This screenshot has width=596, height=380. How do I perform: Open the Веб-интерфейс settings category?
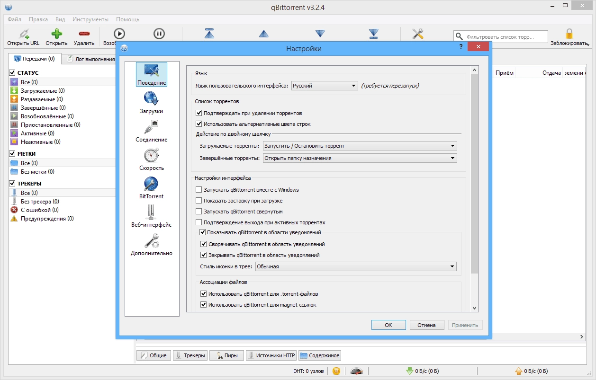tap(152, 216)
